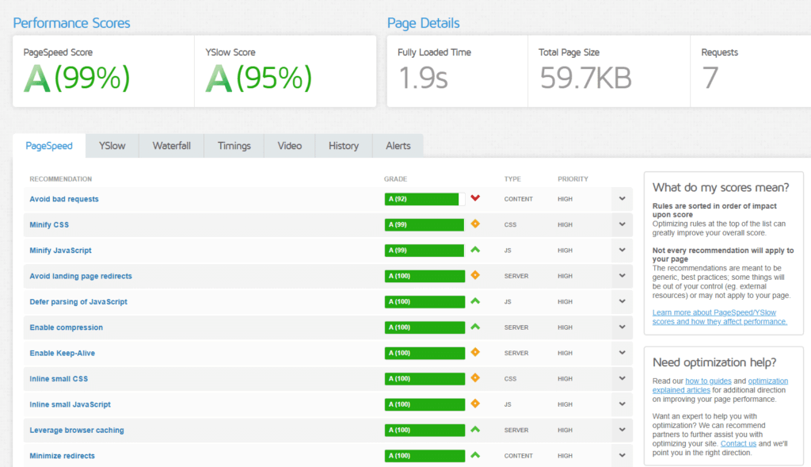Image resolution: width=811 pixels, height=467 pixels.
Task: Open the Waterfall tab
Action: (x=170, y=146)
